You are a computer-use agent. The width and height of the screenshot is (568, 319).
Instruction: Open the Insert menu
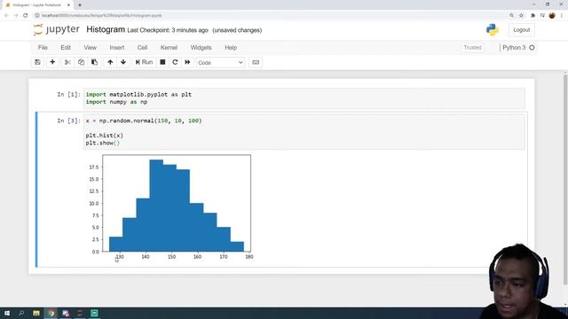coord(117,47)
